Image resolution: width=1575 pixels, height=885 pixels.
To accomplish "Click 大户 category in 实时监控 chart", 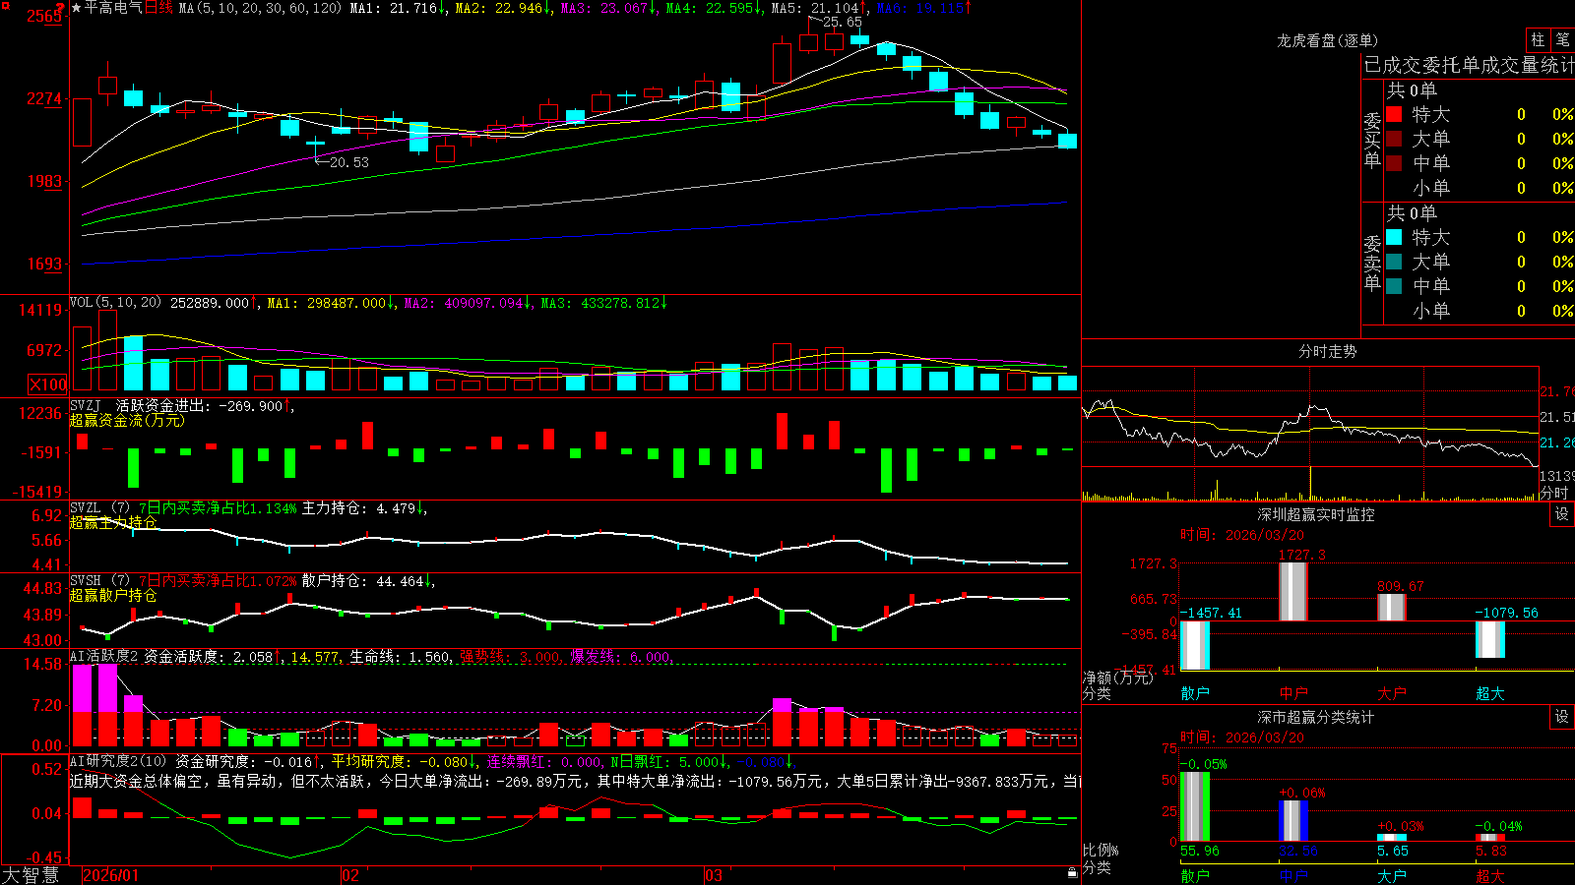I will pyautogui.click(x=1392, y=693).
